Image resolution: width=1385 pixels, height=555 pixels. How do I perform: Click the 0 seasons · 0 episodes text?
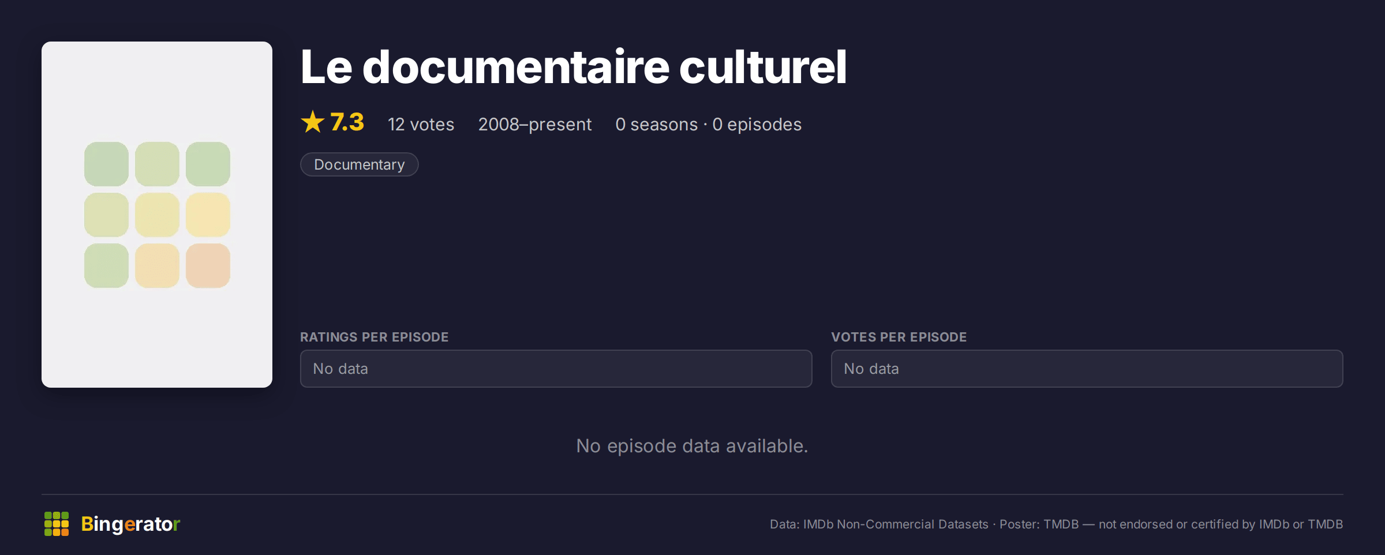[709, 125]
